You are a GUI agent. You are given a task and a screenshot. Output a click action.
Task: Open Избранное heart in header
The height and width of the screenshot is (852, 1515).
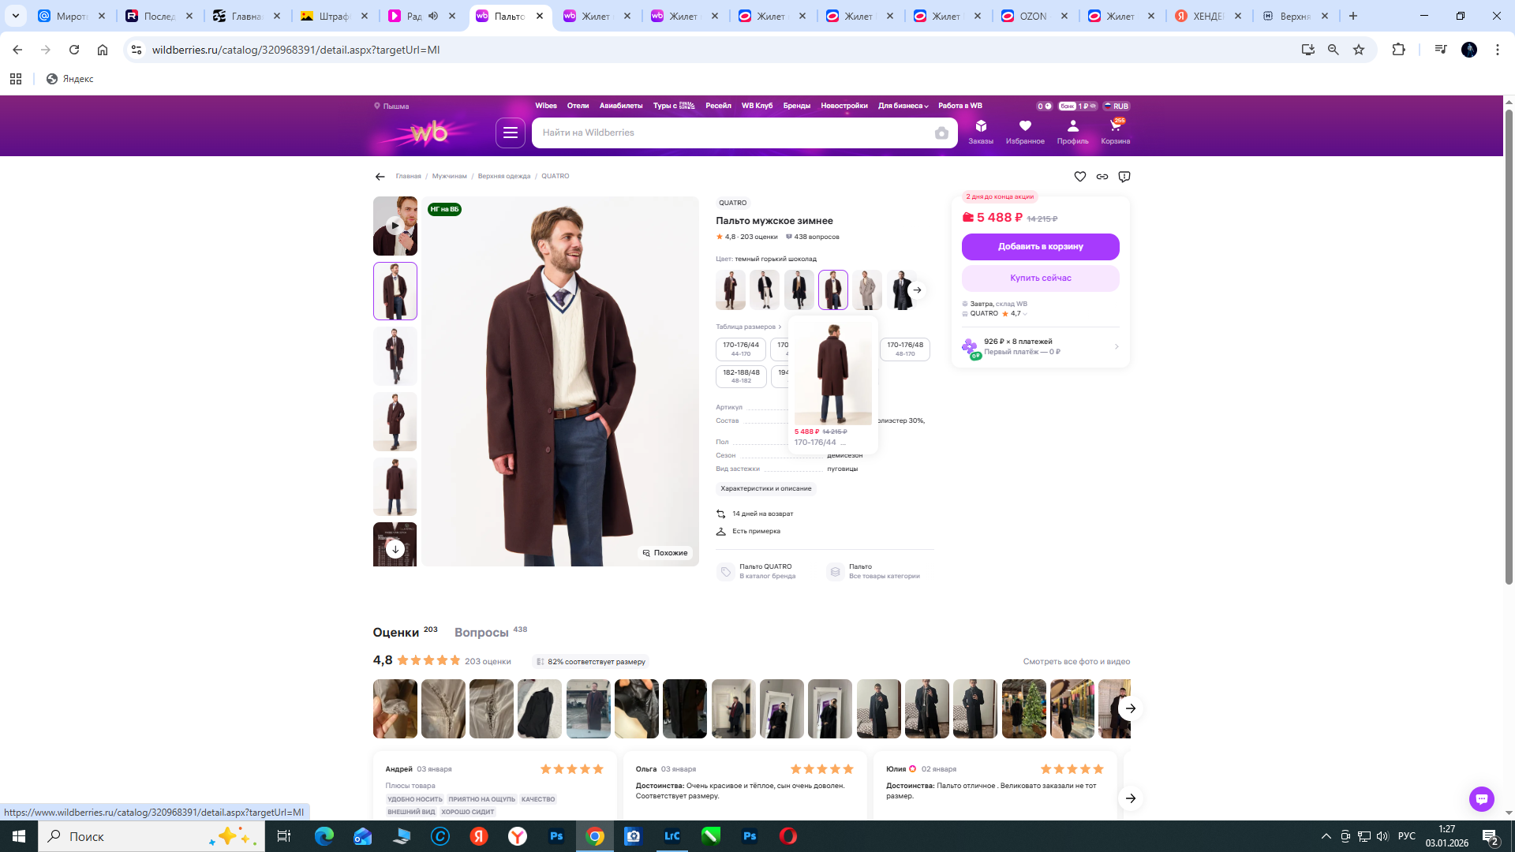coord(1024,131)
